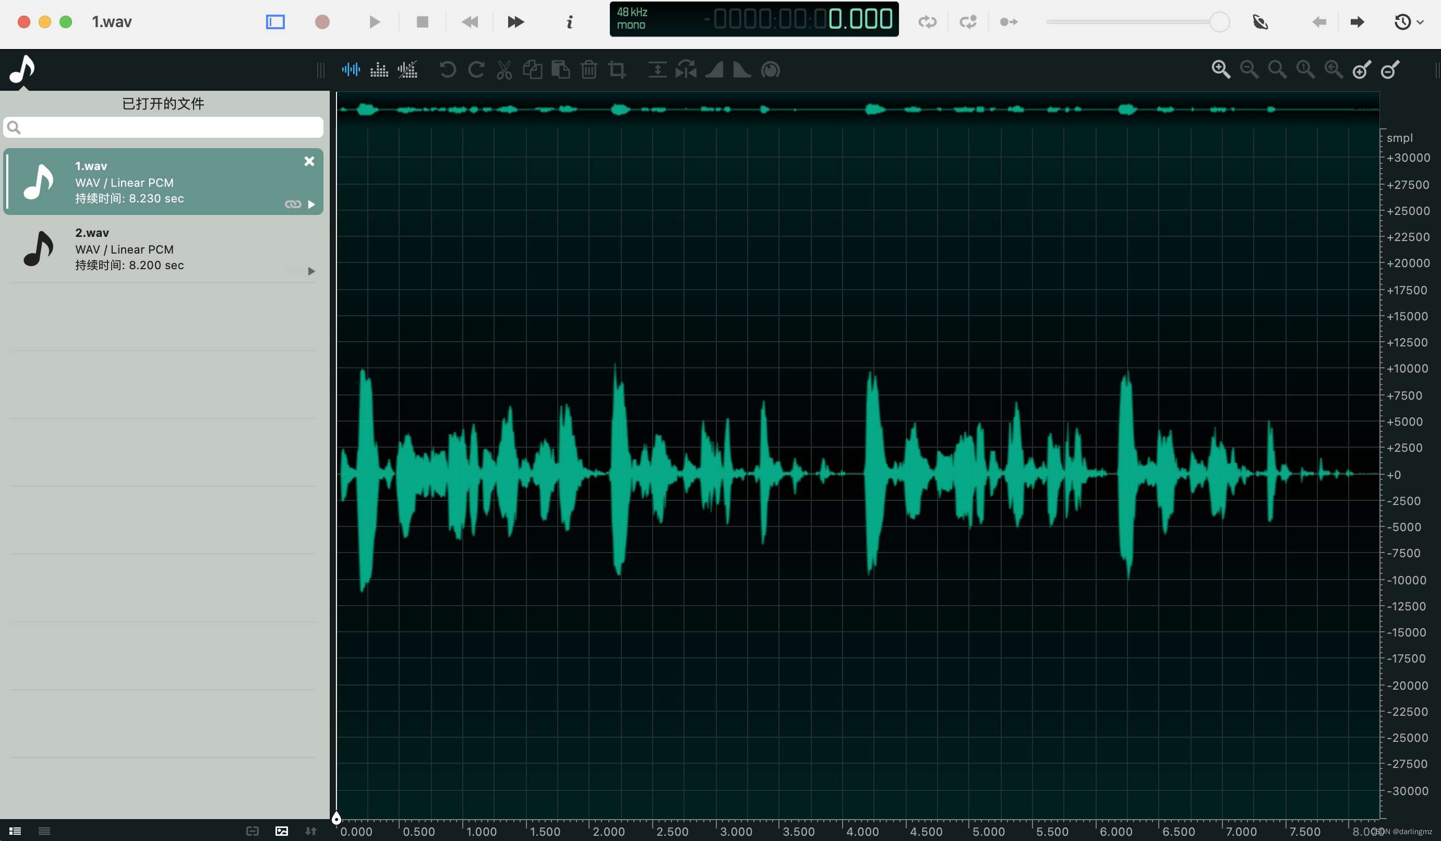This screenshot has width=1441, height=841.
Task: Toggle loop playback icon
Action: coord(928,22)
